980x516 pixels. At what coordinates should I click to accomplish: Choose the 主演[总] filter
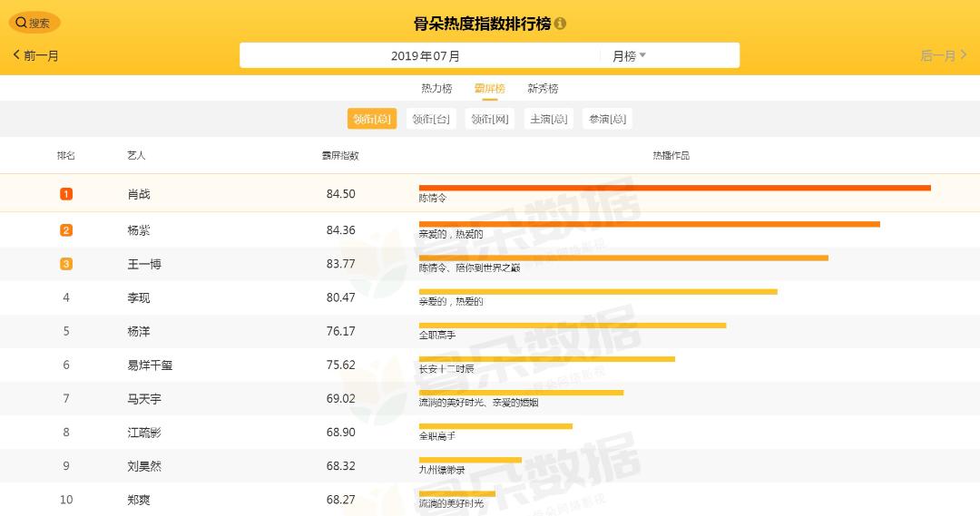pos(549,119)
